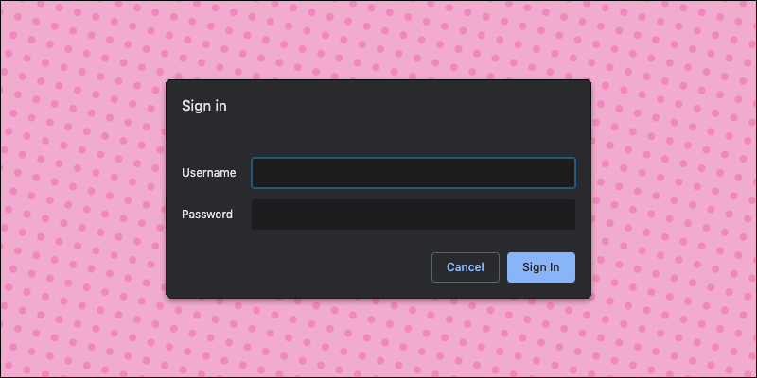Click the text field above Password field
Screen dimensions: 757x378
414,173
